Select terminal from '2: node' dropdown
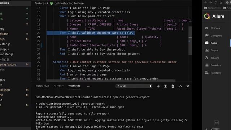The image size is (231, 130). tap(134, 86)
